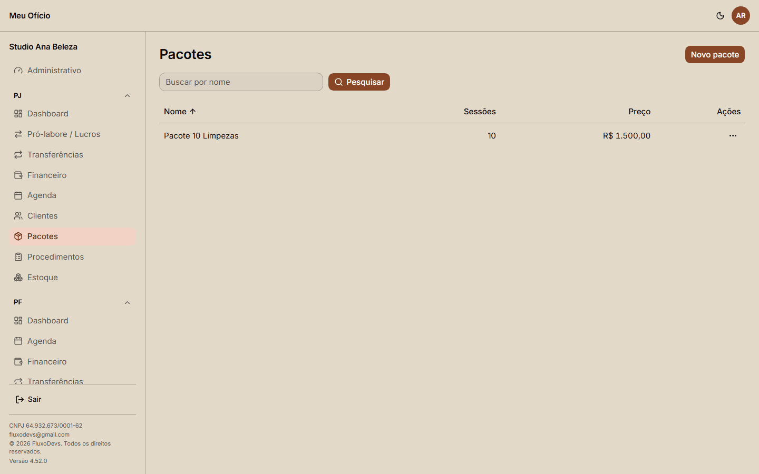Click the Procedimentos clipboard icon
The height and width of the screenshot is (474, 759).
tap(18, 257)
